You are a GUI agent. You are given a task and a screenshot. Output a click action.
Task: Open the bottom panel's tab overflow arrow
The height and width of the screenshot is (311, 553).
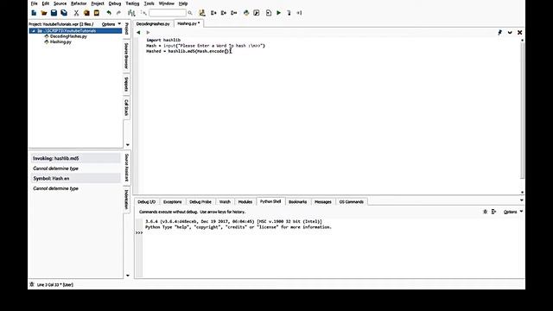(x=522, y=200)
